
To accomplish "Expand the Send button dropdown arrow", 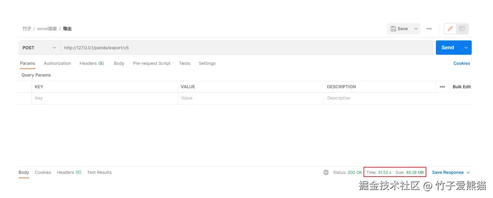I will click(x=466, y=48).
